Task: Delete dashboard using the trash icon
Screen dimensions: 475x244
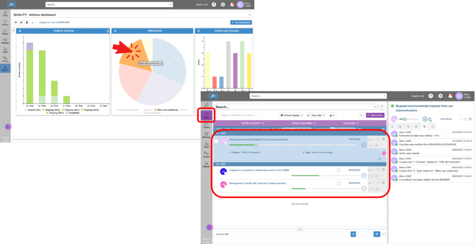Action: 27,22
